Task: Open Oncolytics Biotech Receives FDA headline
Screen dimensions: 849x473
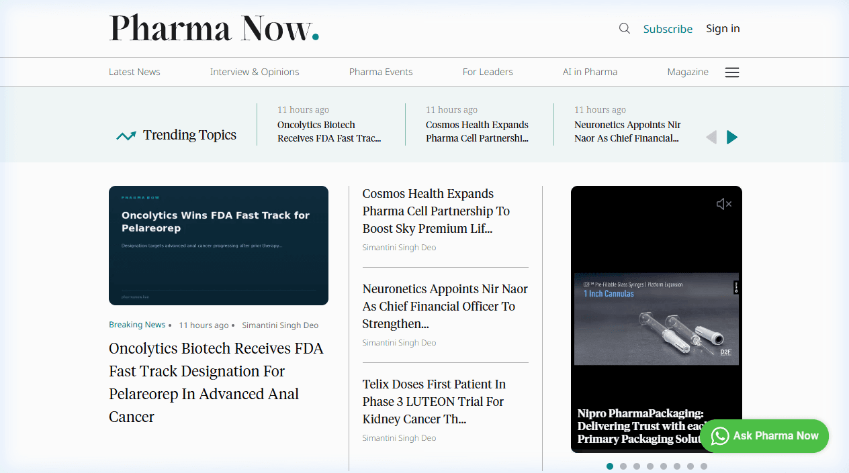Action: tap(216, 382)
